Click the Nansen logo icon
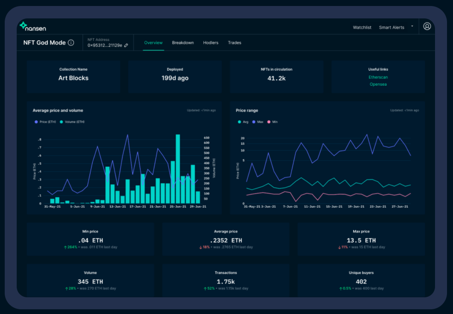This screenshot has width=453, height=314. [24, 25]
